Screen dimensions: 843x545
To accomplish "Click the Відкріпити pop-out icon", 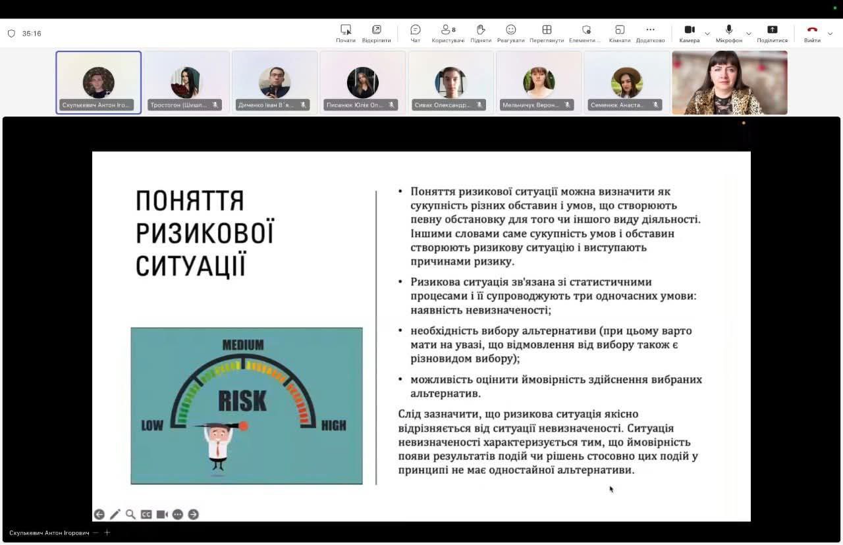I will [376, 33].
